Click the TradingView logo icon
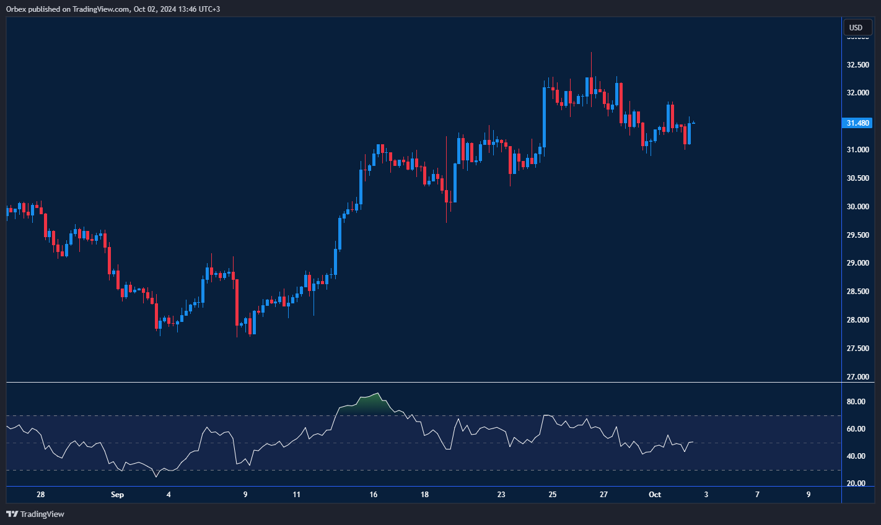The height and width of the screenshot is (525, 881). [12, 514]
